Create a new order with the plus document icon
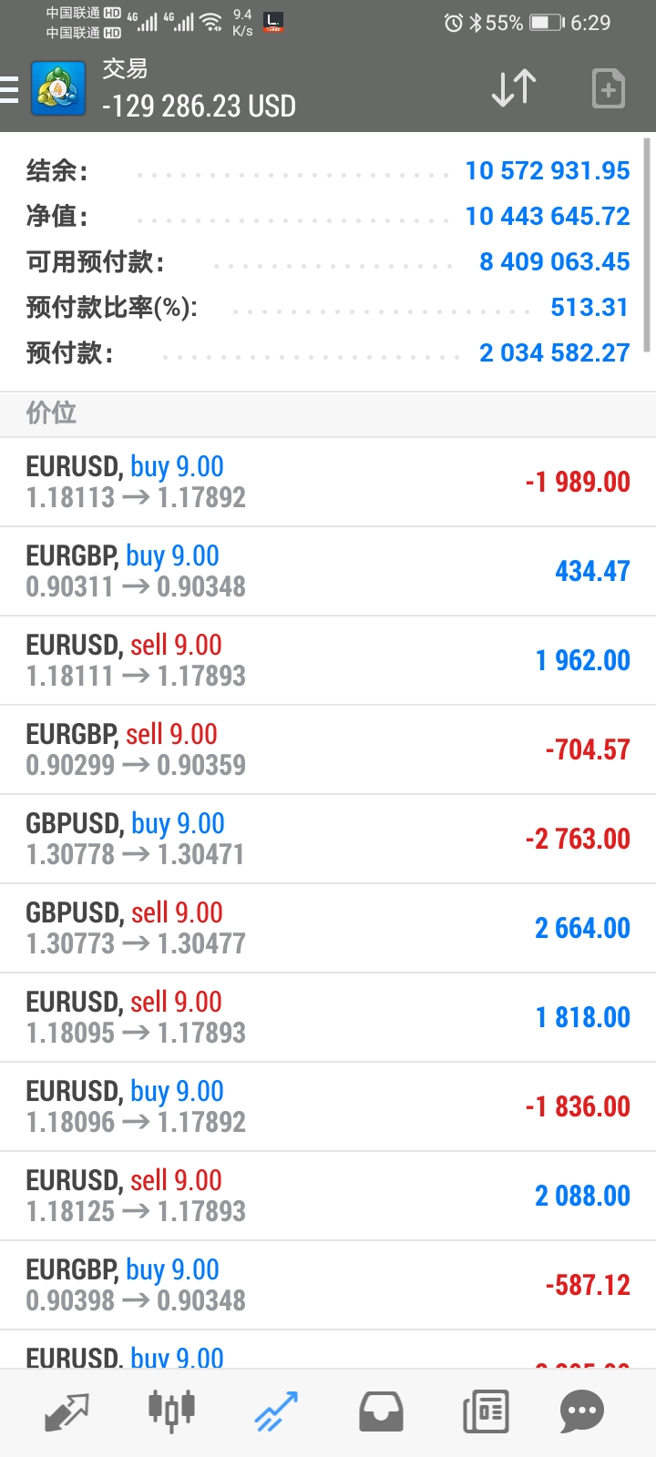The height and width of the screenshot is (1457, 656). [609, 88]
